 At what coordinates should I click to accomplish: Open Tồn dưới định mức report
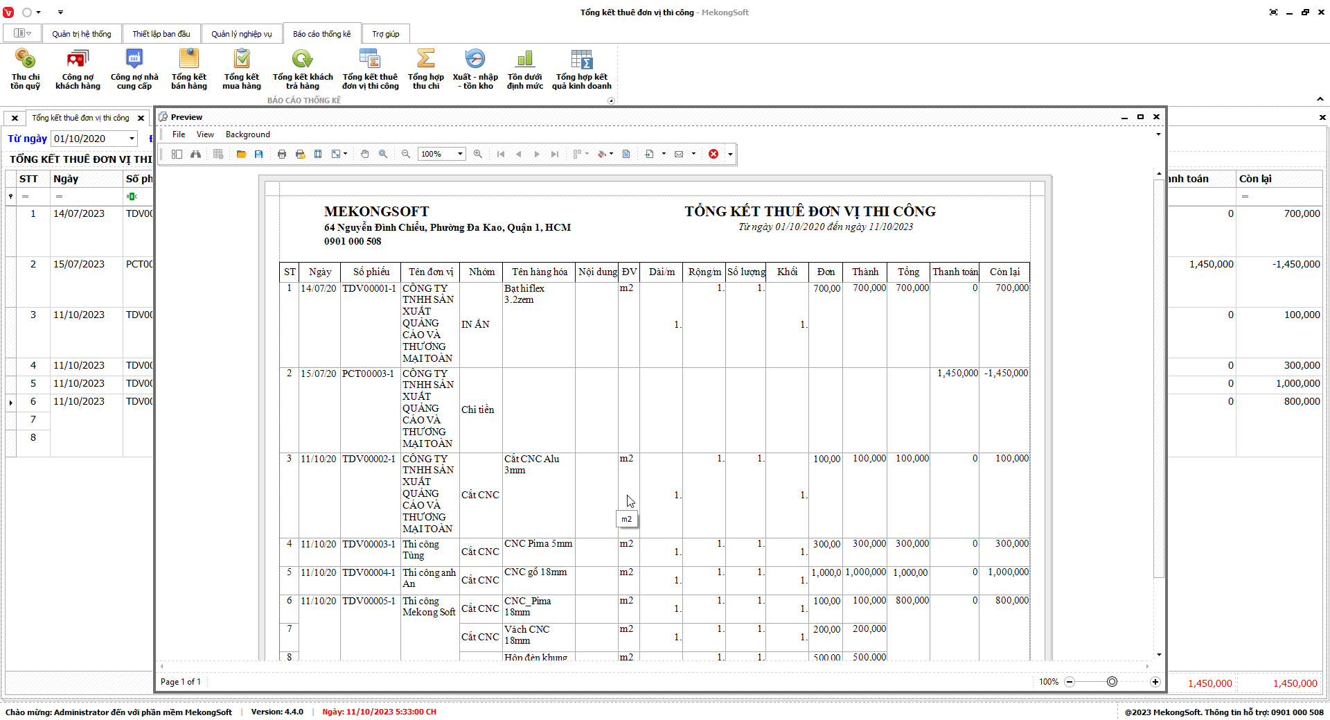click(524, 69)
